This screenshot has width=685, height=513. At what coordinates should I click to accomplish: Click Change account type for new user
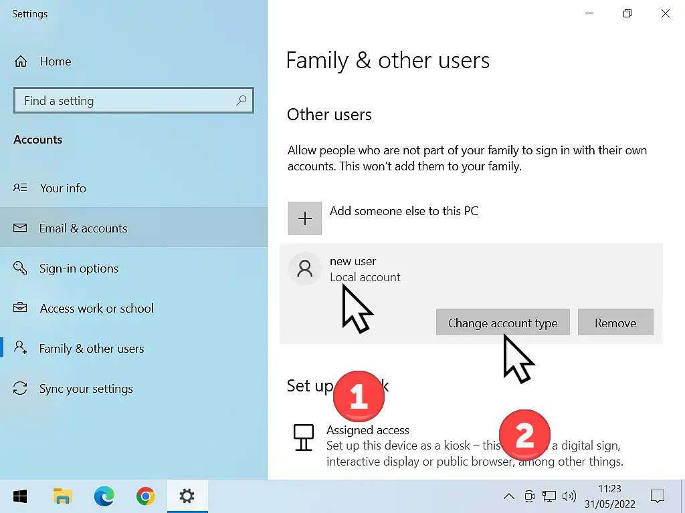(x=502, y=322)
